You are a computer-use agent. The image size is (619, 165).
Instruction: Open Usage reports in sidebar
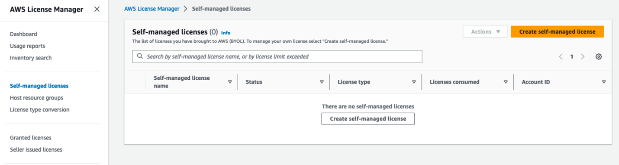[x=27, y=46]
